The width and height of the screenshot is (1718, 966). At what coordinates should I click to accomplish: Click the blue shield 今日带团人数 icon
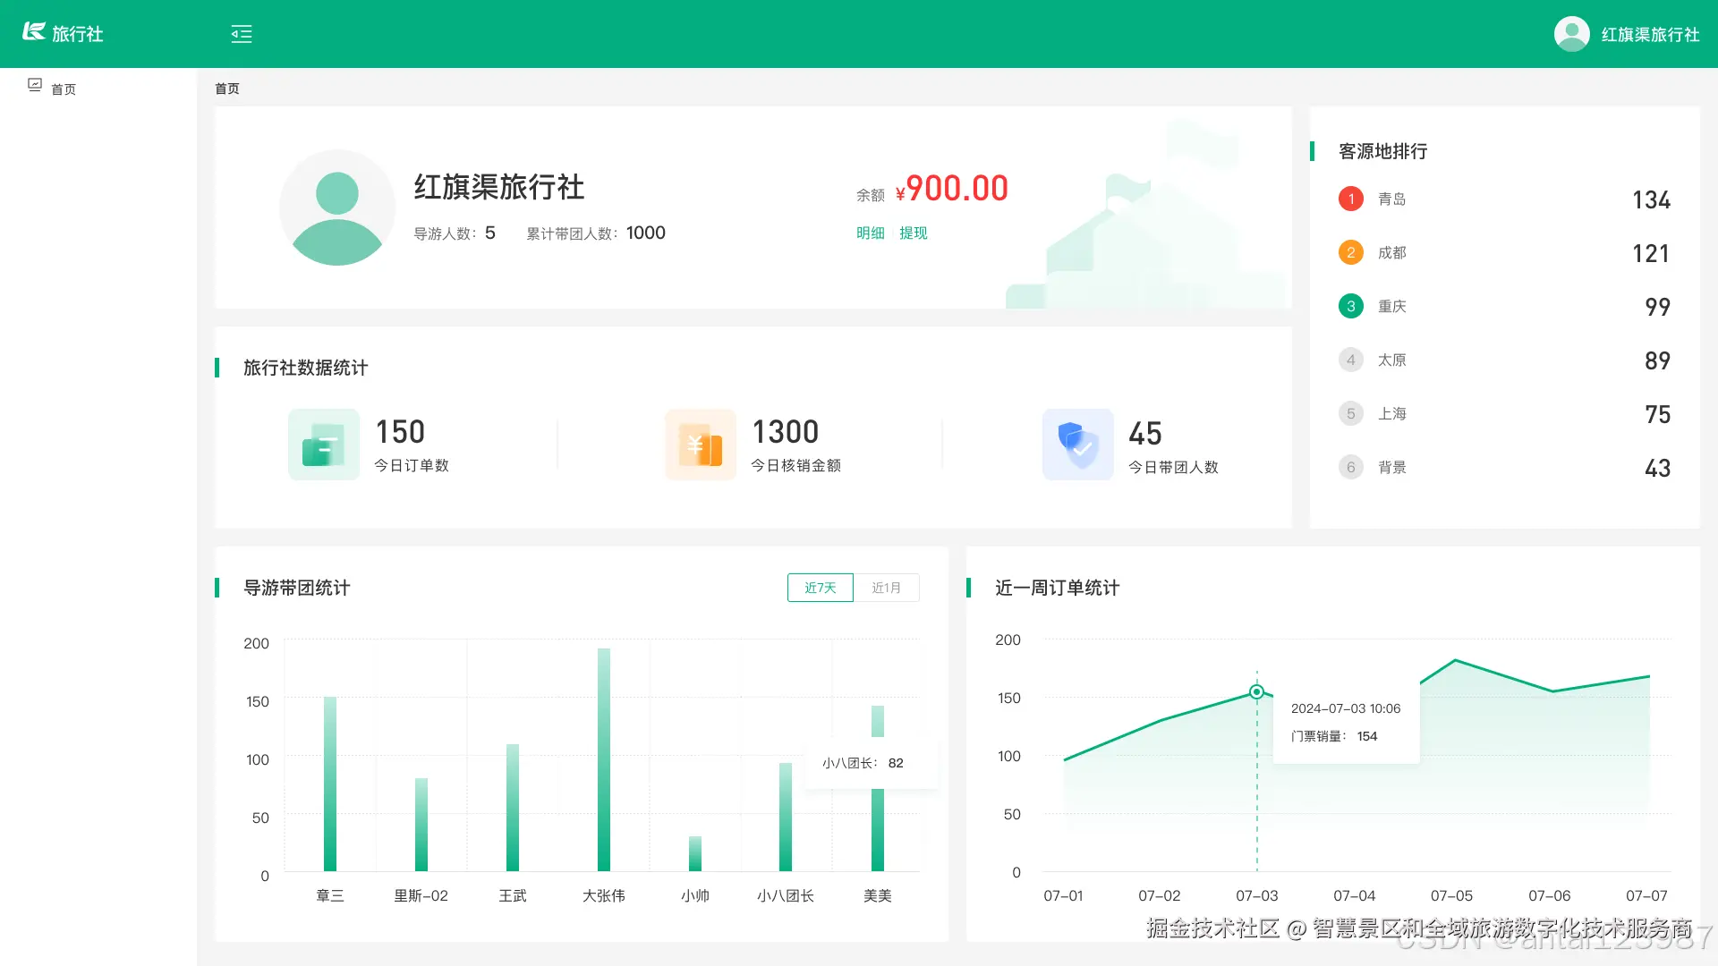point(1077,445)
